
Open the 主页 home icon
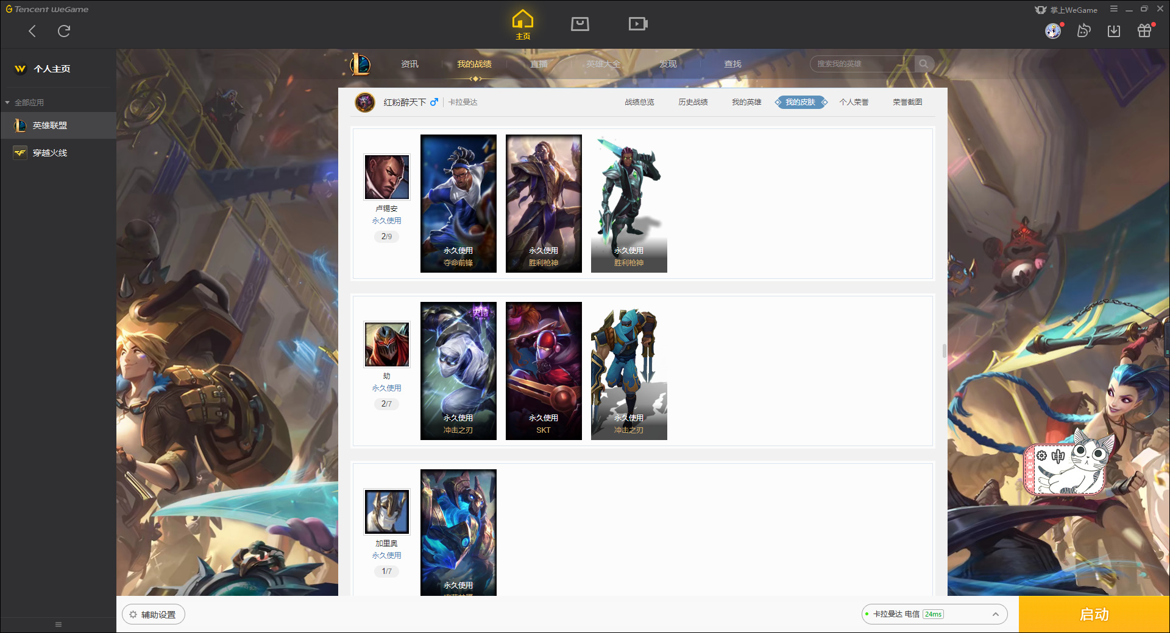pyautogui.click(x=523, y=25)
